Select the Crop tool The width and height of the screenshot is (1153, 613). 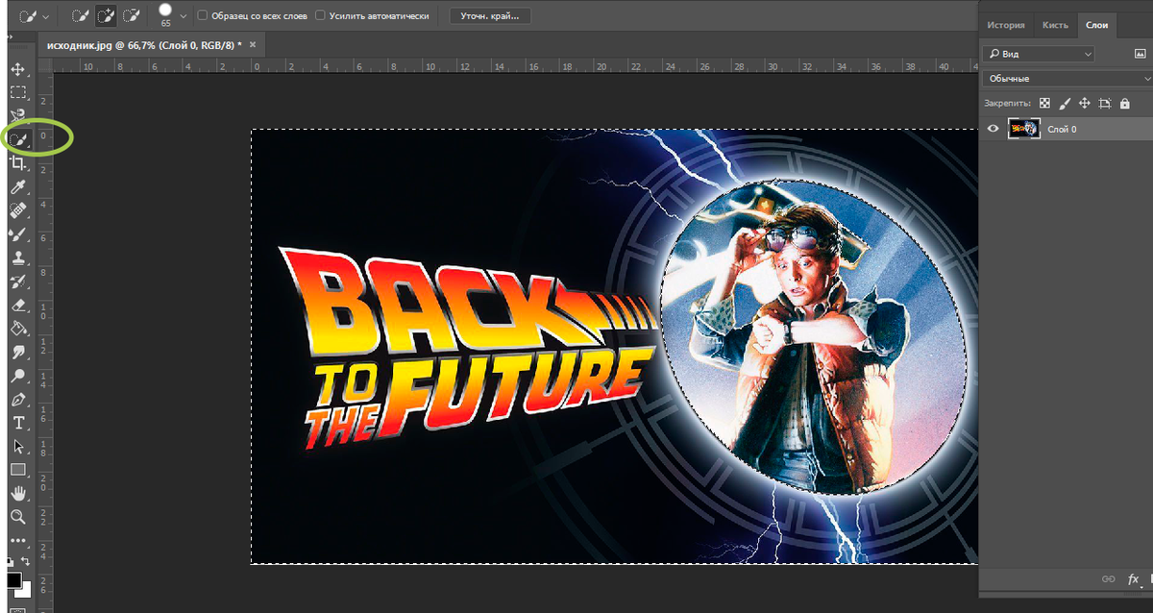17,163
